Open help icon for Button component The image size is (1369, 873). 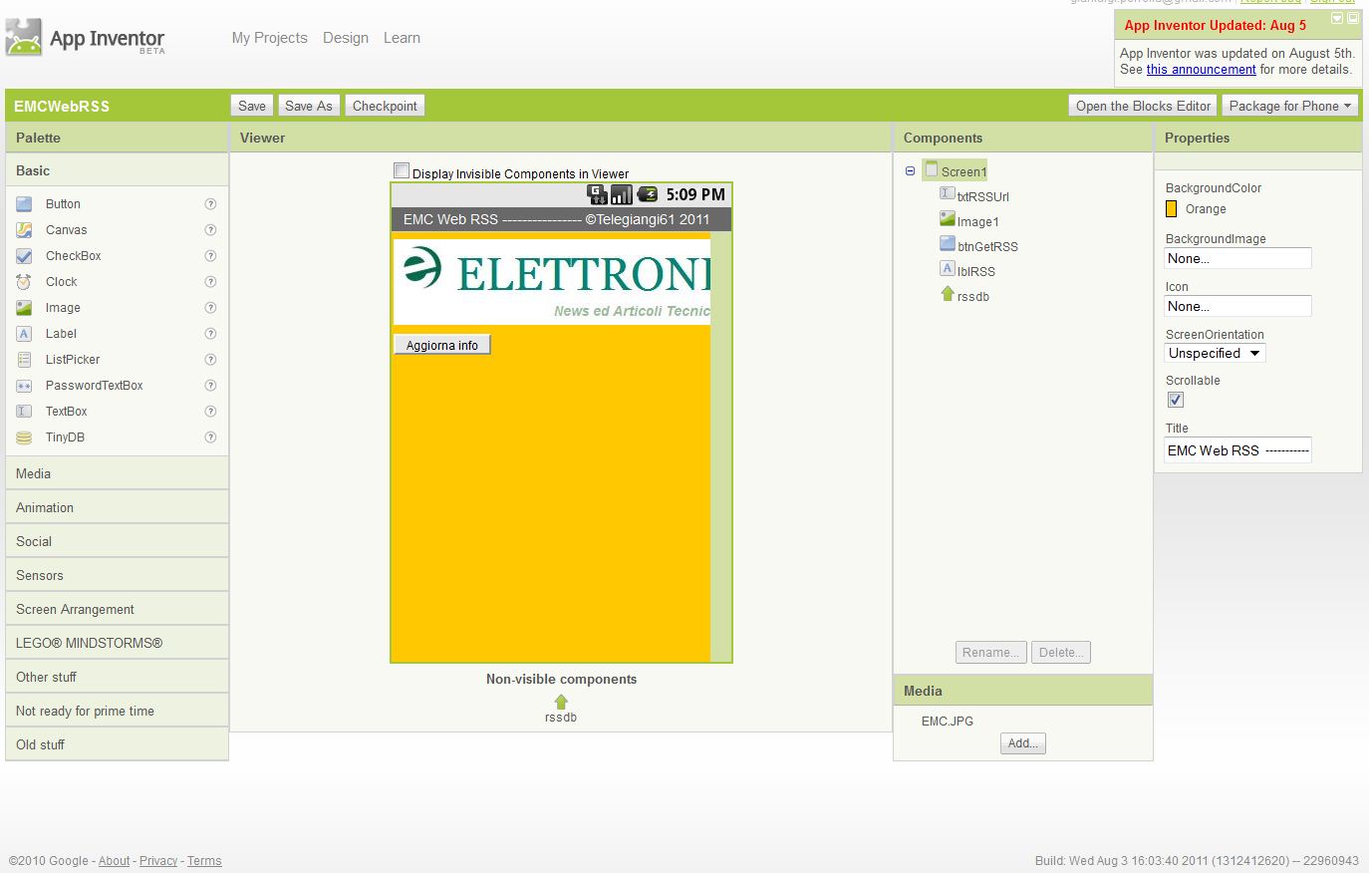[x=210, y=204]
